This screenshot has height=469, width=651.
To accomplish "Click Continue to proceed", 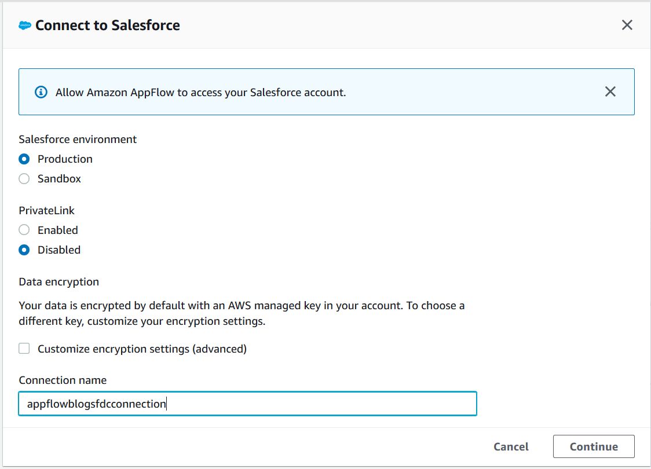I will 594,446.
